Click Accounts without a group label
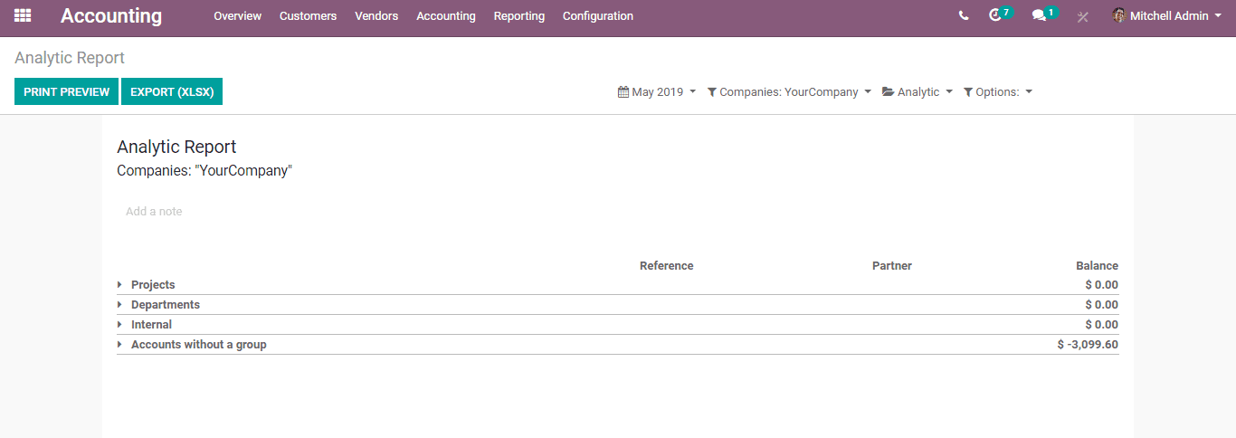 pos(199,345)
